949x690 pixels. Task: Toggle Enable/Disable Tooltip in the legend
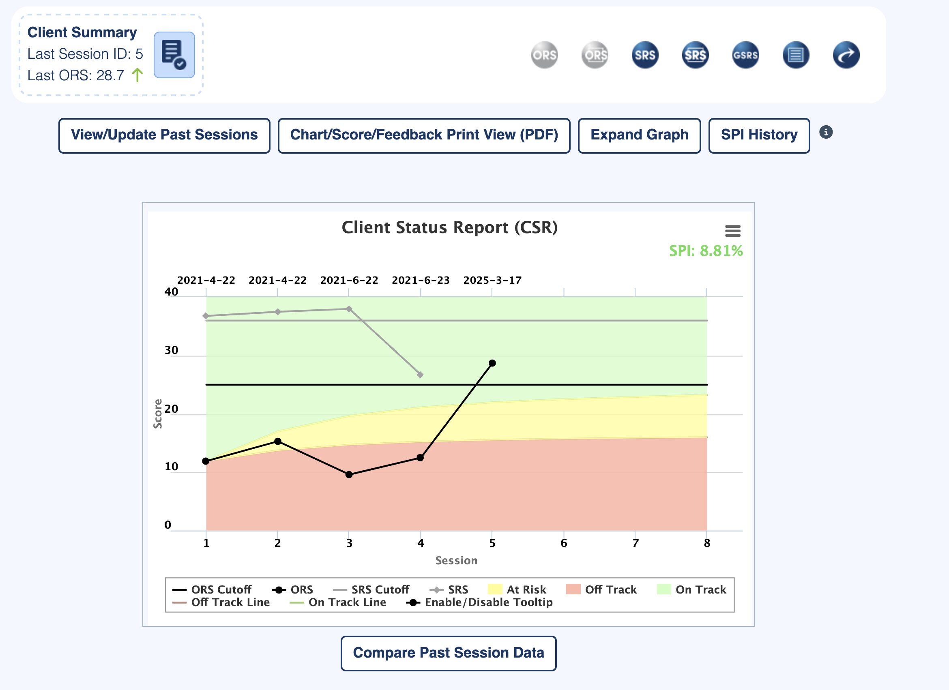[488, 602]
